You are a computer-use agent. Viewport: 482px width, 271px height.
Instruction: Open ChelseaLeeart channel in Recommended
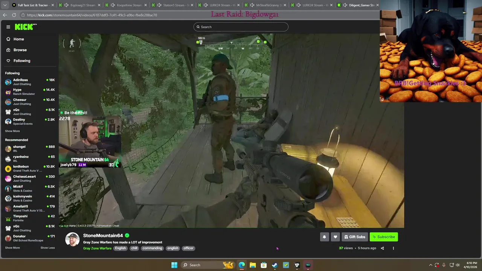[x=30, y=178]
